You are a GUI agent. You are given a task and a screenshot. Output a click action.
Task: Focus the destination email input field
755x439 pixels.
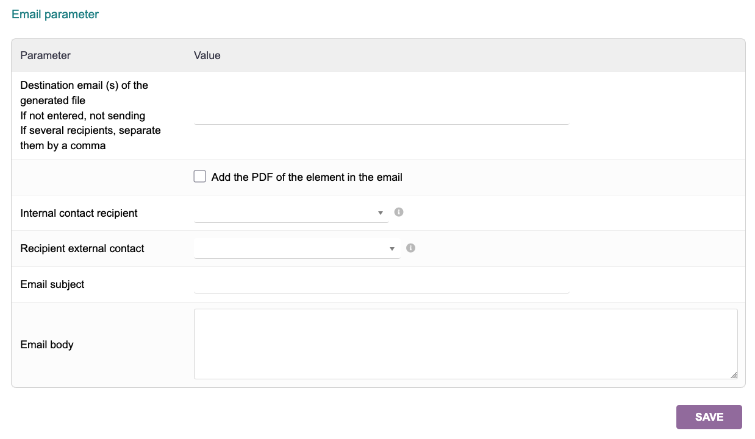pos(381,116)
